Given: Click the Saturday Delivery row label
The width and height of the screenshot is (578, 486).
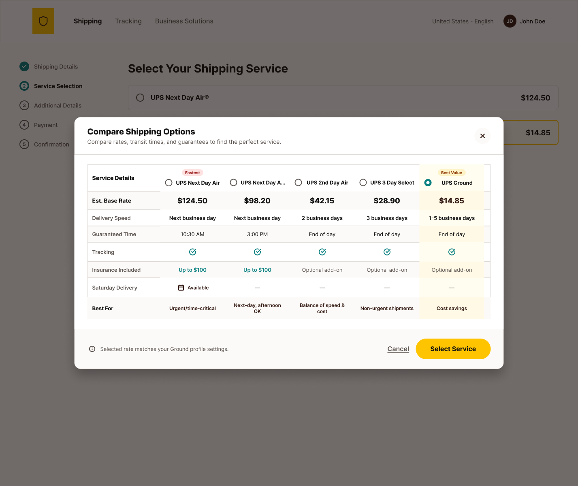Looking at the screenshot, I should (115, 288).
